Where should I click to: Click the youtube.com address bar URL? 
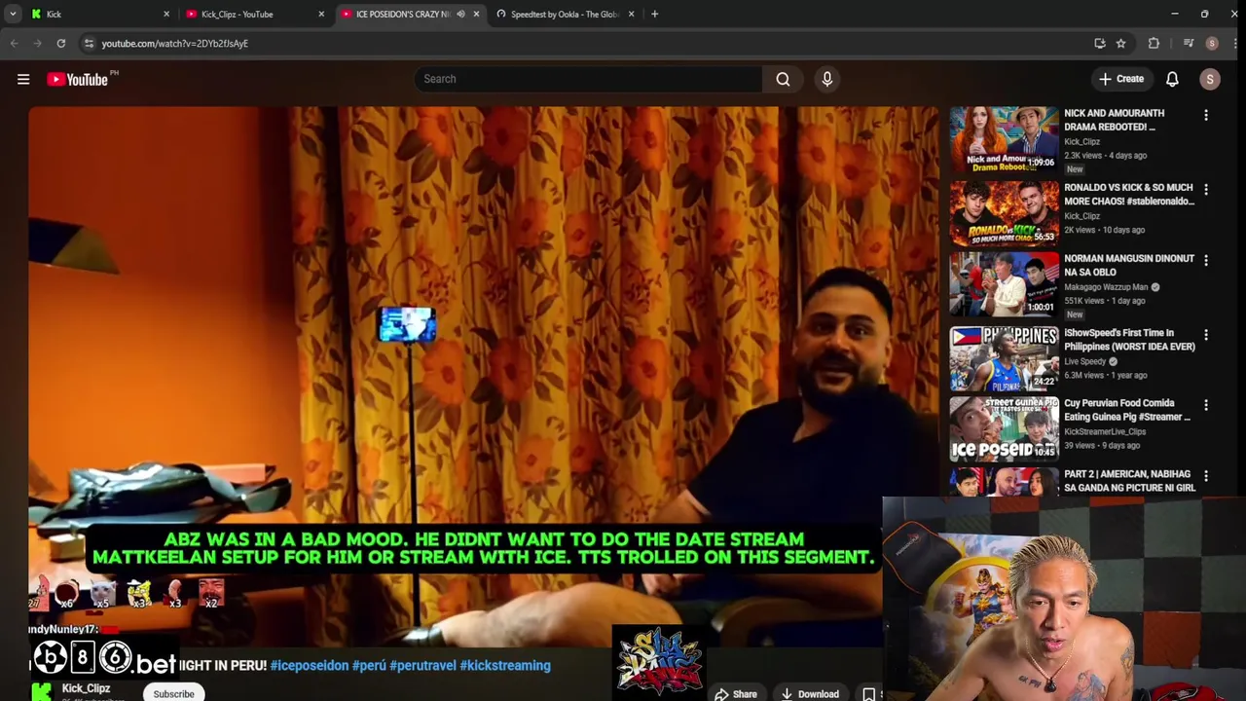coord(175,43)
